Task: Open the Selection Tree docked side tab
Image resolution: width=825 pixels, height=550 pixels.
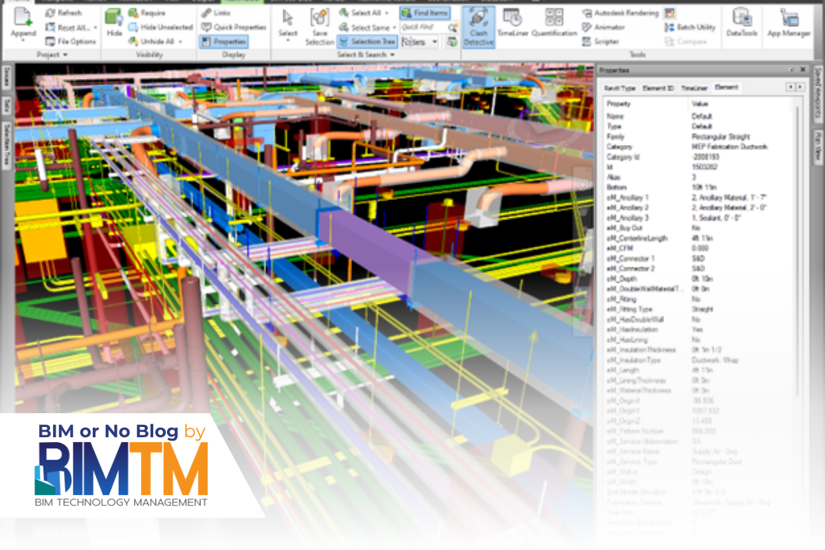Action: [6, 145]
